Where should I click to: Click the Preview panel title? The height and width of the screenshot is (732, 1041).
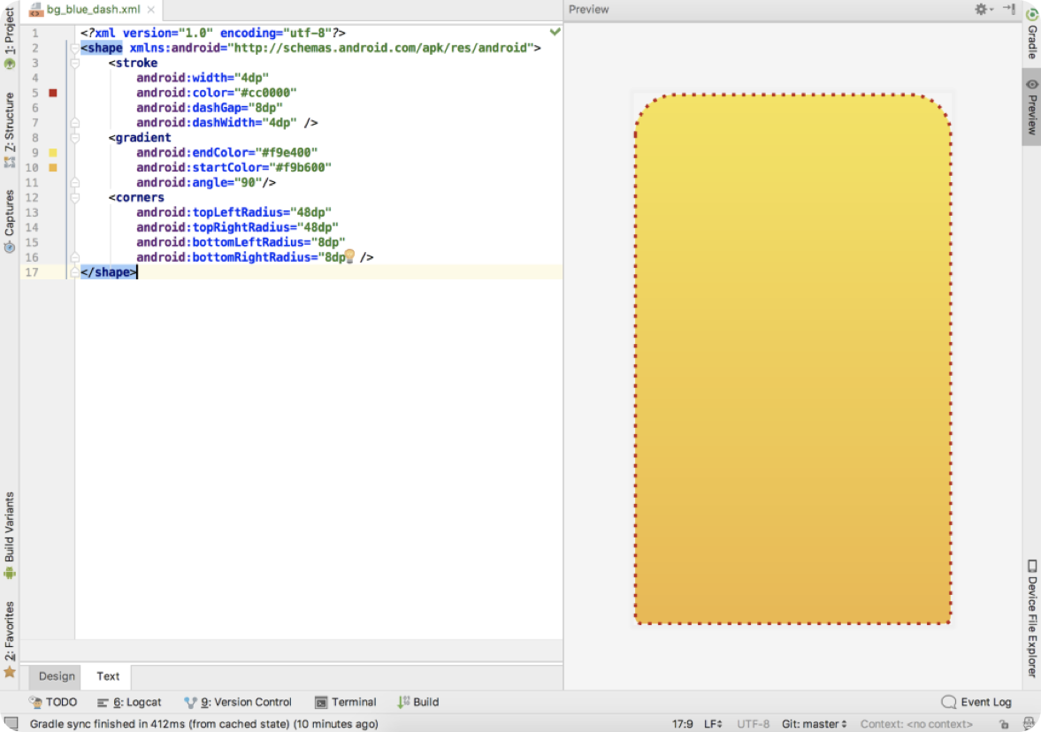click(588, 10)
